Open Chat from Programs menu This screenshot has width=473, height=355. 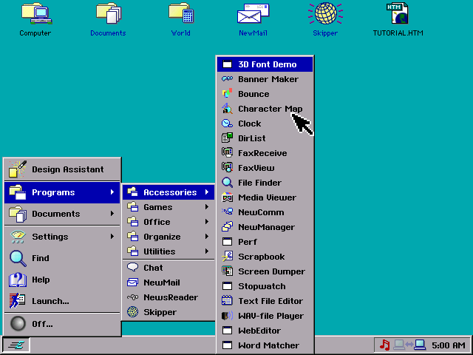tap(169, 268)
